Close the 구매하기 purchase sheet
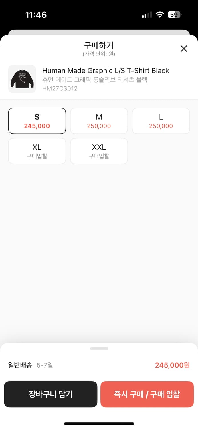The image size is (198, 429). (x=184, y=49)
